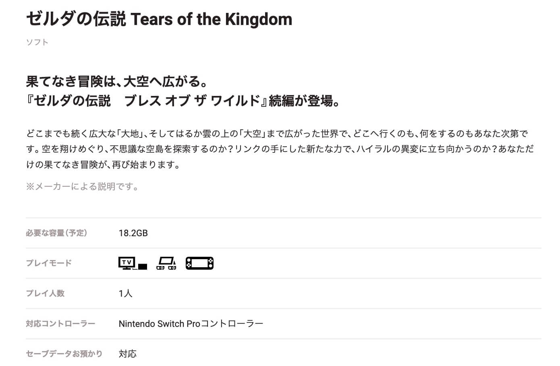This screenshot has width=560, height=366.
Task: Select the 18.2GB size value
Action: pos(133,233)
